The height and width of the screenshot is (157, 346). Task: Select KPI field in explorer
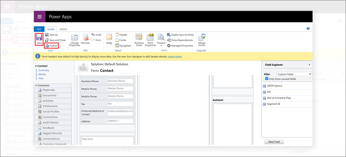287,92
